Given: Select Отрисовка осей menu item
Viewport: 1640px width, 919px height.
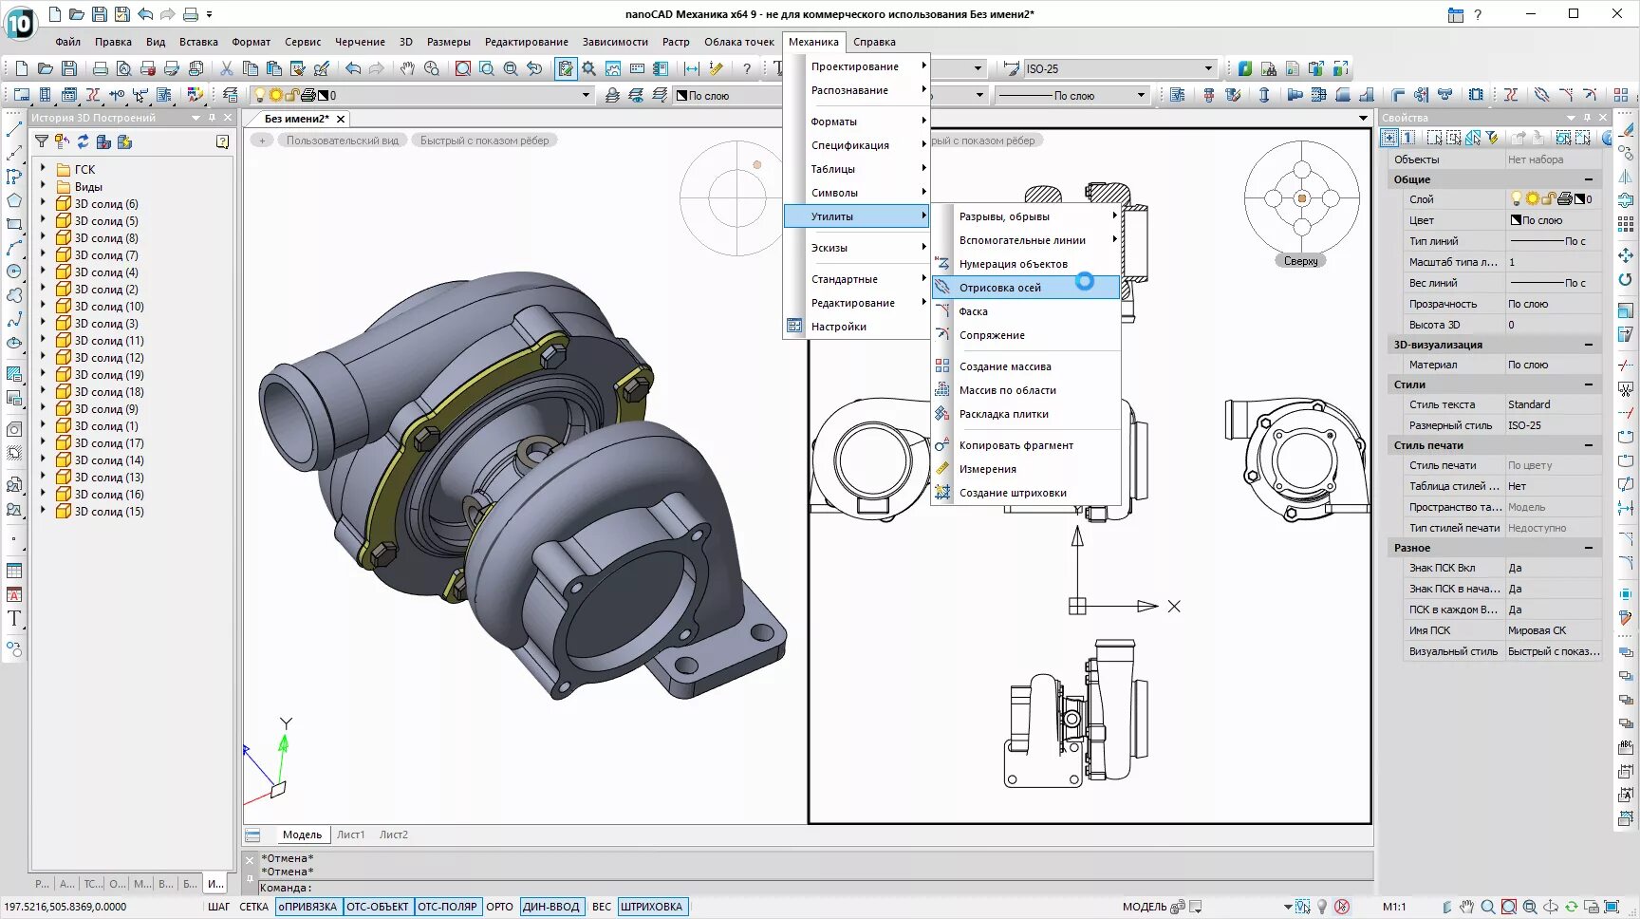Looking at the screenshot, I should [999, 288].
